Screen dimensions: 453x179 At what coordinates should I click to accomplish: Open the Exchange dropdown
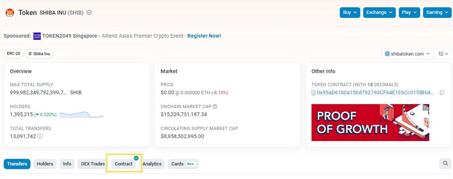379,12
